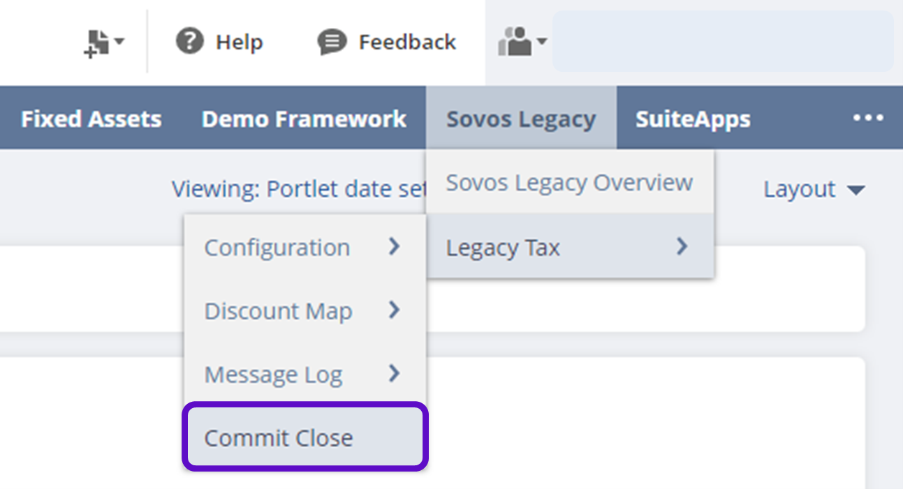Open the Layout dropdown
The image size is (903, 489).
[x=814, y=189]
